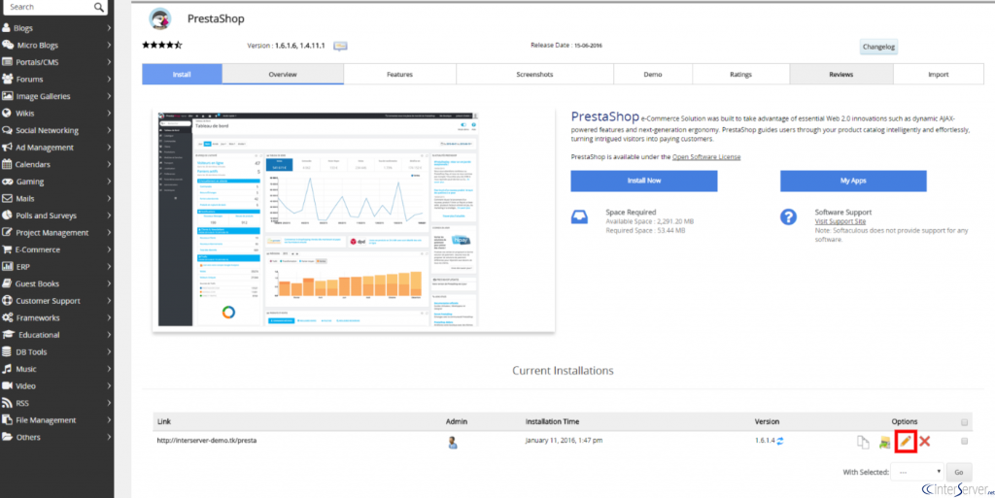This screenshot has width=995, height=498.
Task: Expand the E-Commerce category arrow
Action: coord(109,249)
